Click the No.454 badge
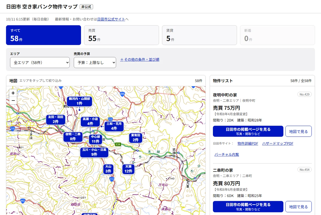 pyautogui.click(x=304, y=170)
